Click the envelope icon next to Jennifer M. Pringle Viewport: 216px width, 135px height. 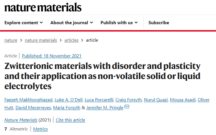tap(127, 107)
